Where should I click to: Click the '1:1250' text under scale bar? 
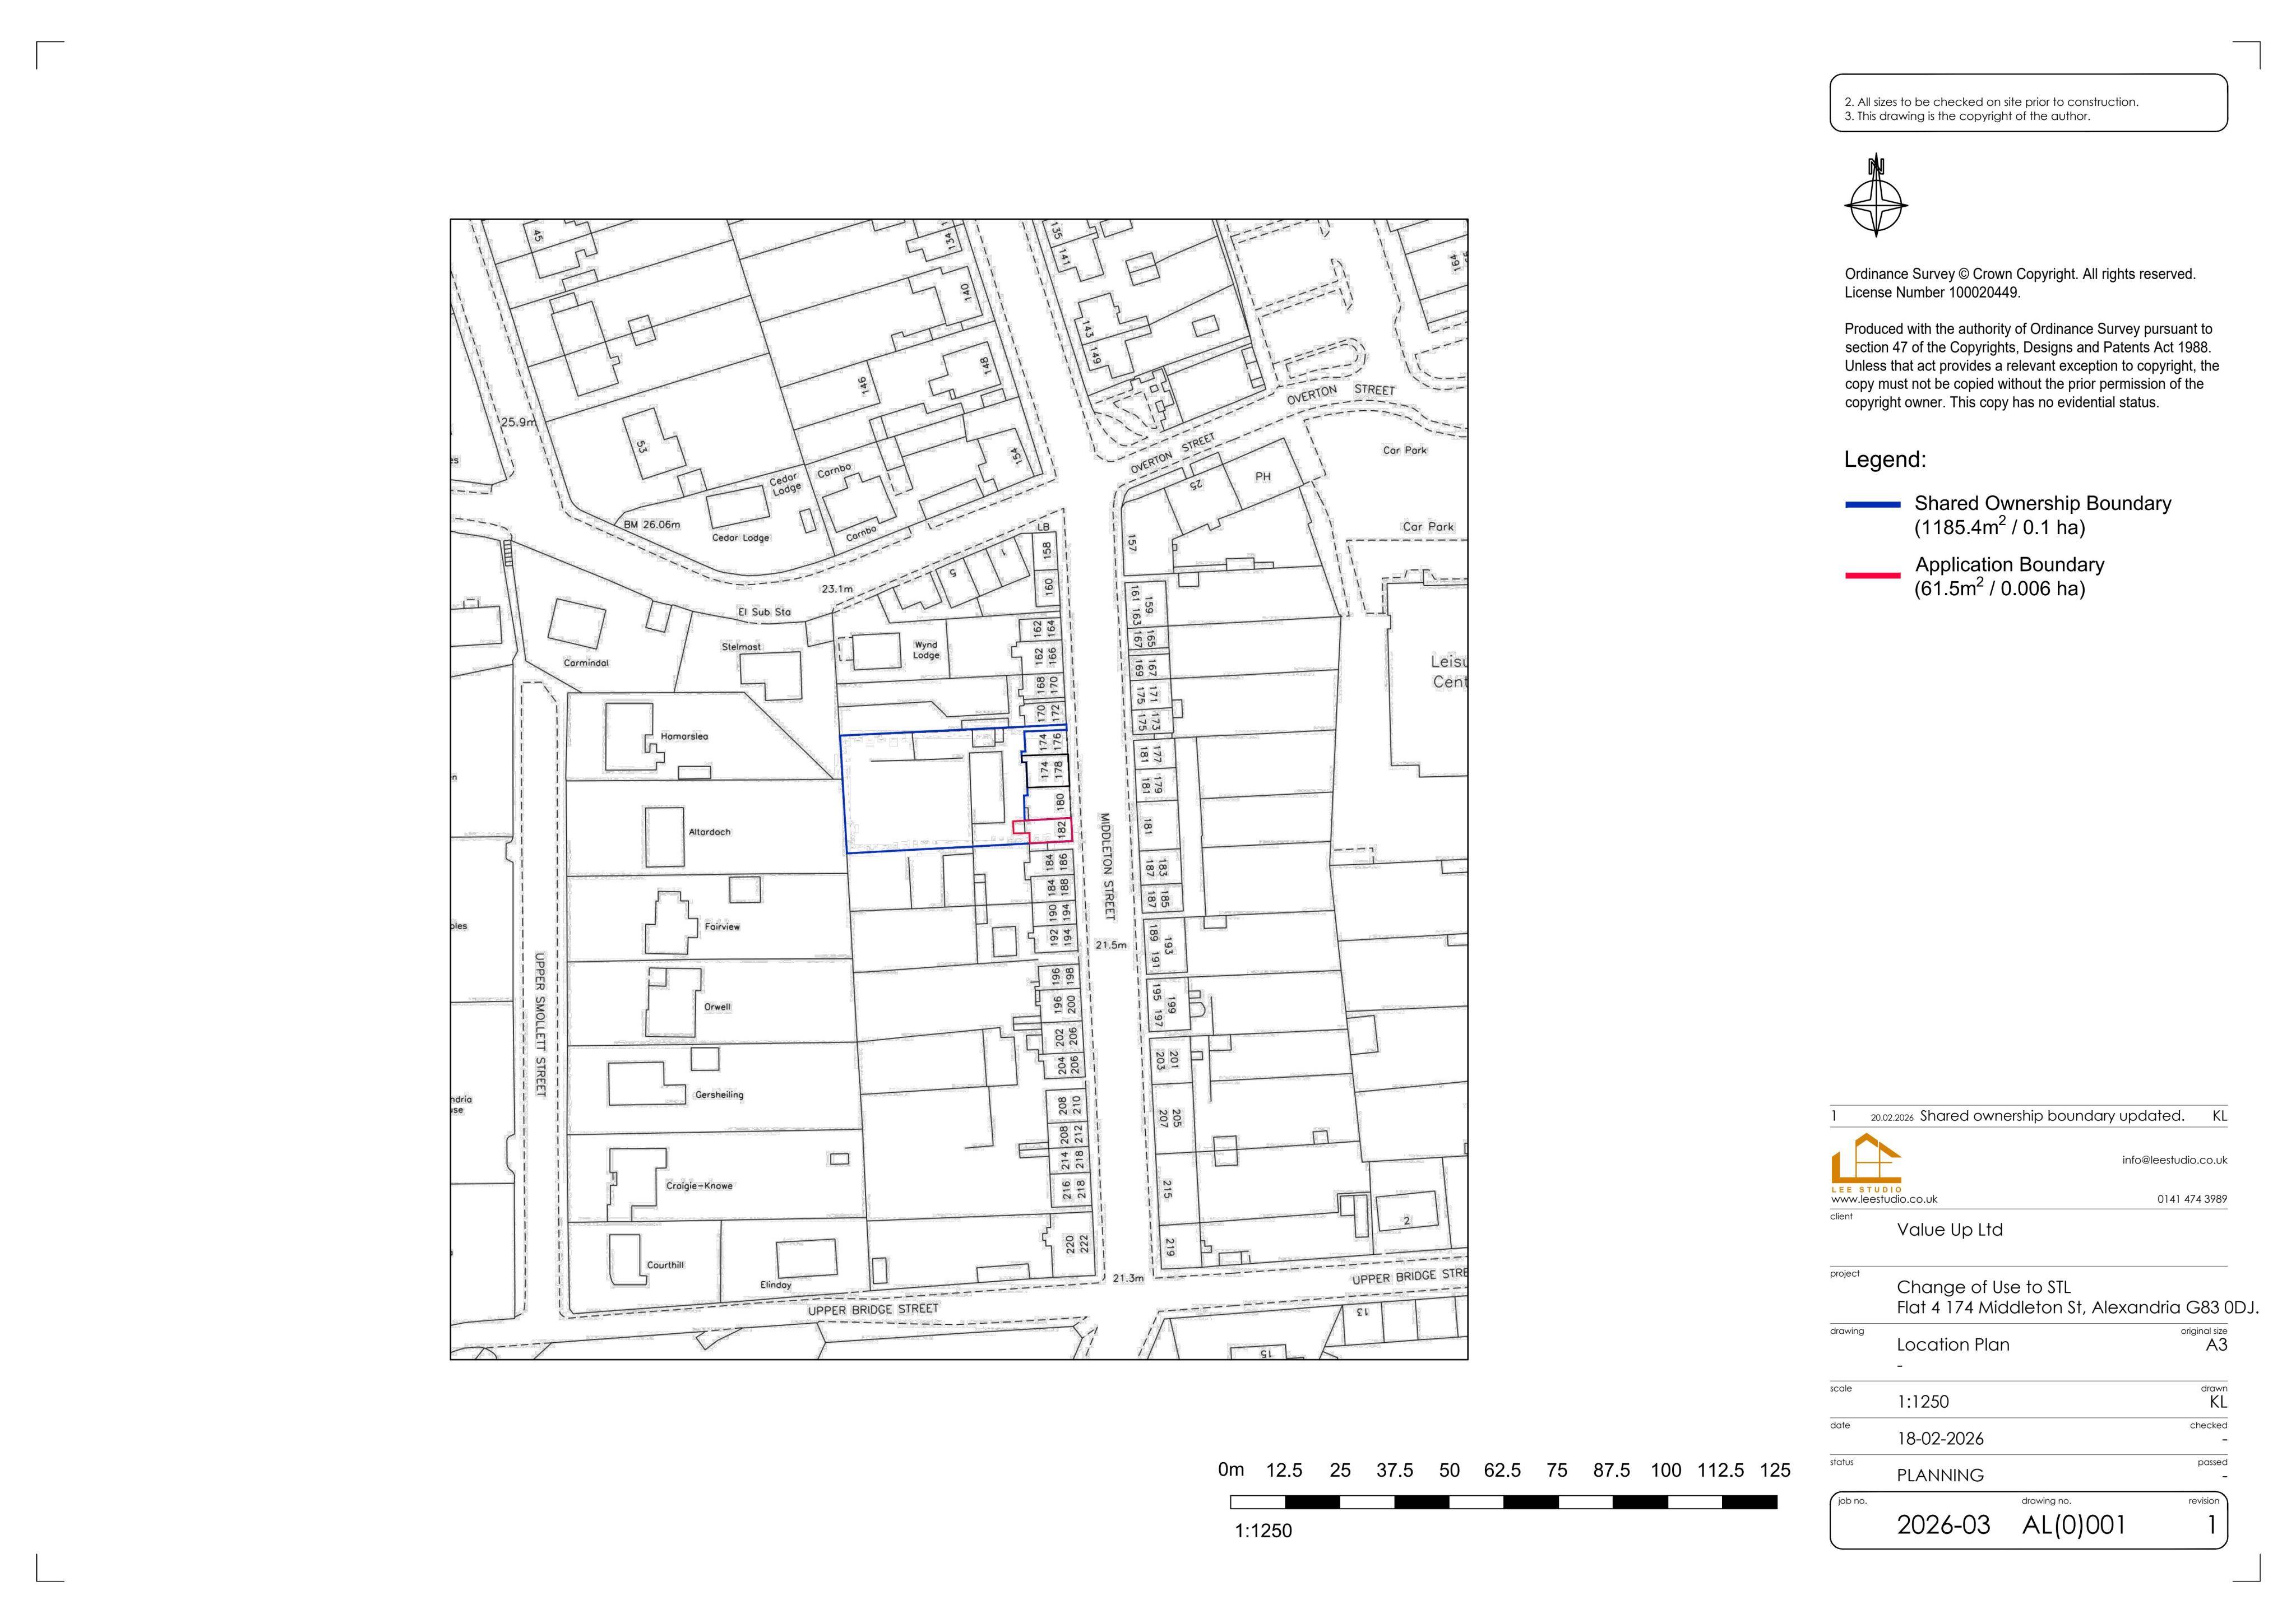pos(1263,1531)
